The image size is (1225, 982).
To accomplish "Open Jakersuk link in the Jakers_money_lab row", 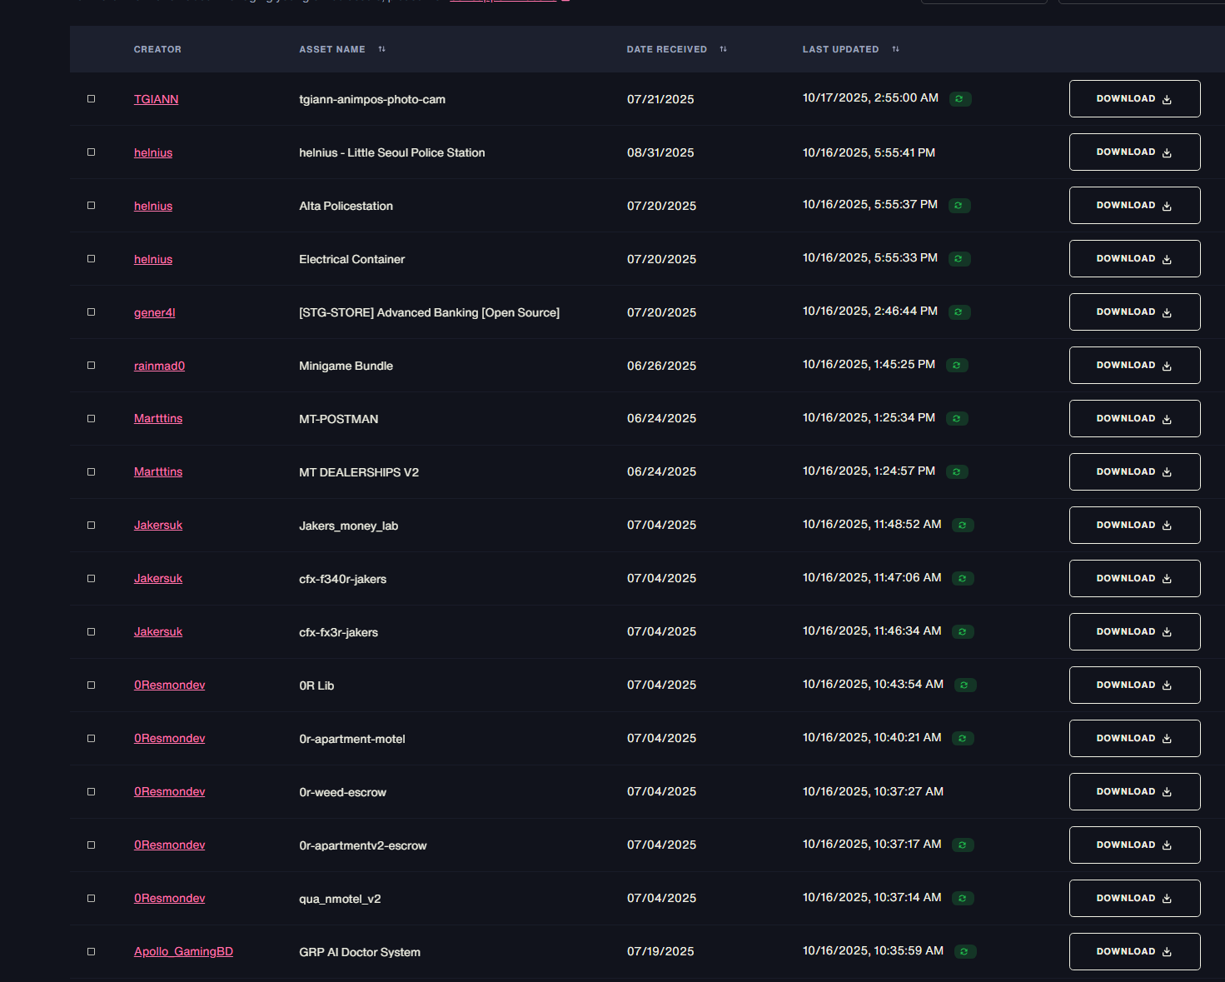I will (x=158, y=526).
